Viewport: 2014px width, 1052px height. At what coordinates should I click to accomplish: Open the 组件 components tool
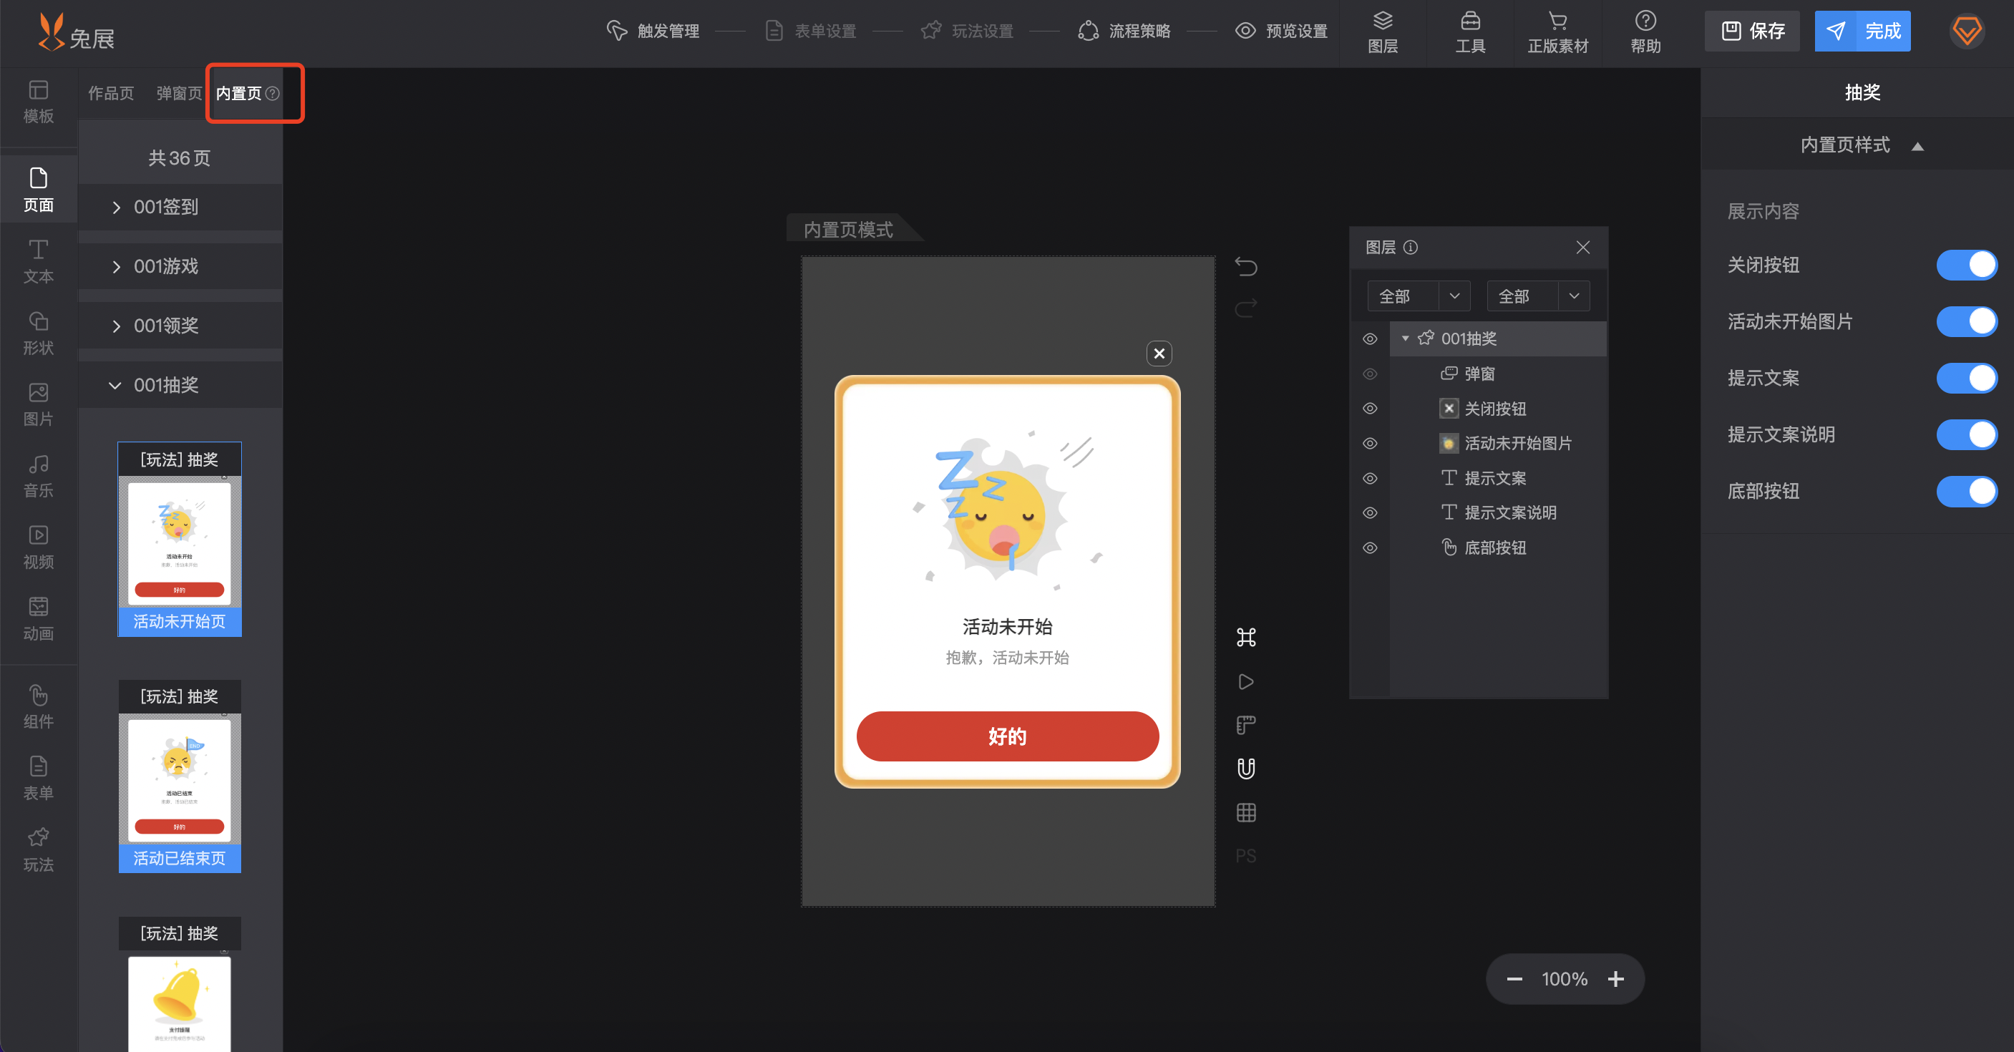click(39, 707)
